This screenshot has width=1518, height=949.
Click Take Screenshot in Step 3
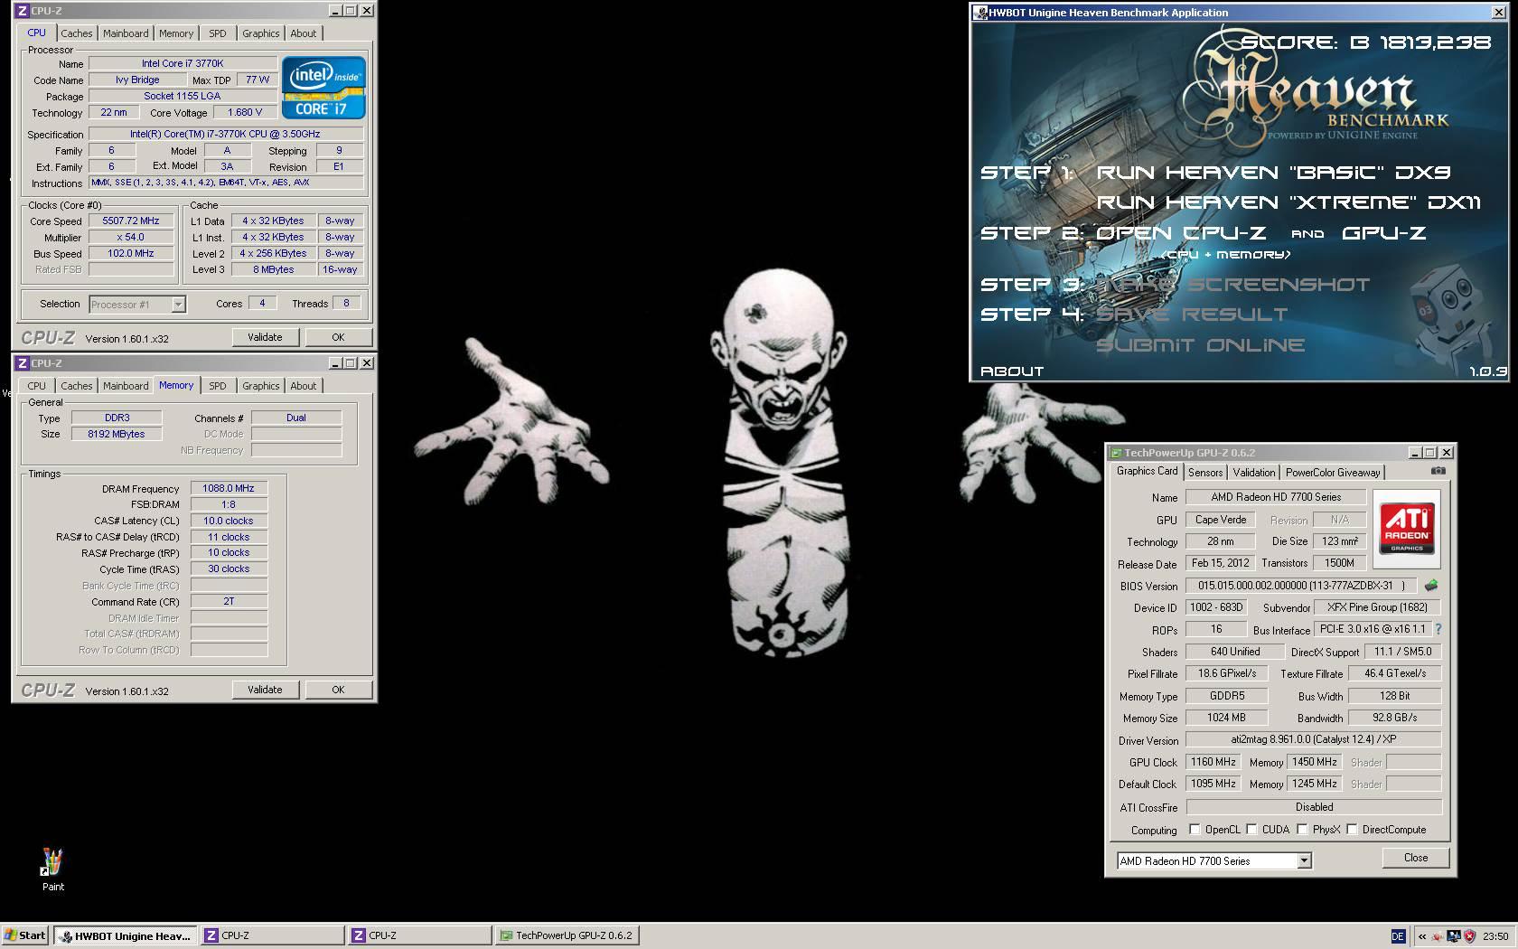click(x=1232, y=284)
